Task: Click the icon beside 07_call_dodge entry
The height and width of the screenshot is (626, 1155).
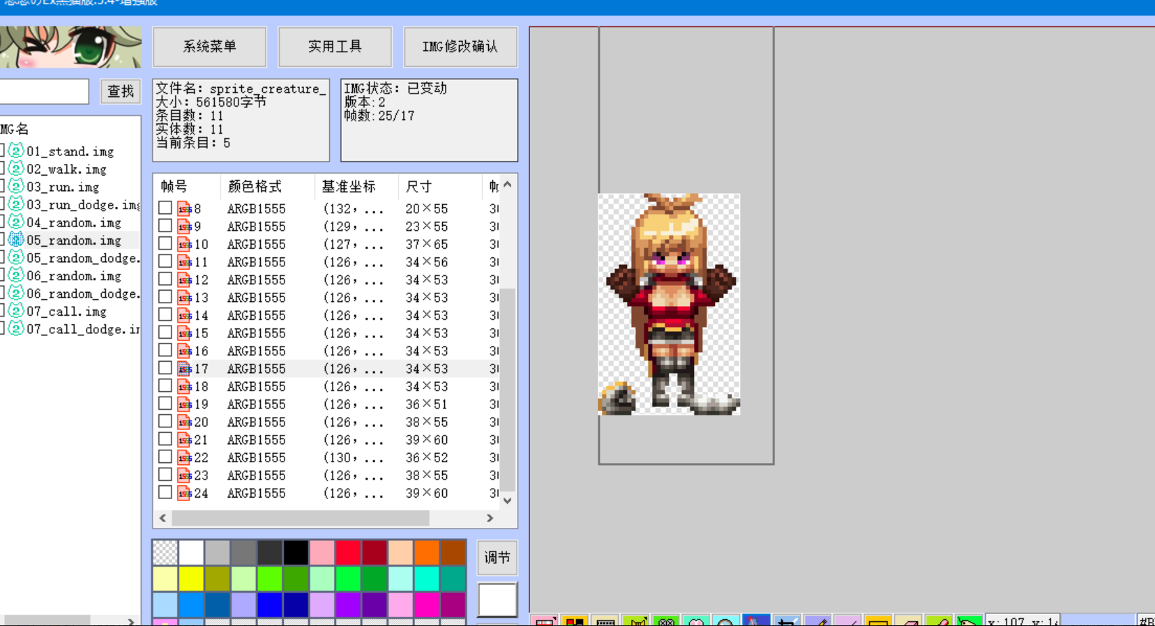Action: 16,328
